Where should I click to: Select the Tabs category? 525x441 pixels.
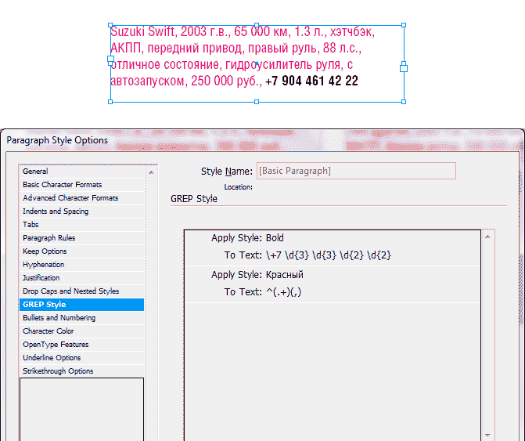(x=81, y=225)
